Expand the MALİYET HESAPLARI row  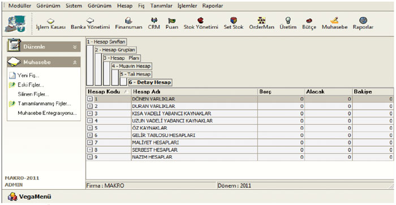tap(90, 142)
